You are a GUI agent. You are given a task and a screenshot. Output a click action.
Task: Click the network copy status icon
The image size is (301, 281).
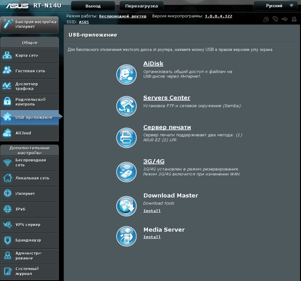click(x=275, y=19)
